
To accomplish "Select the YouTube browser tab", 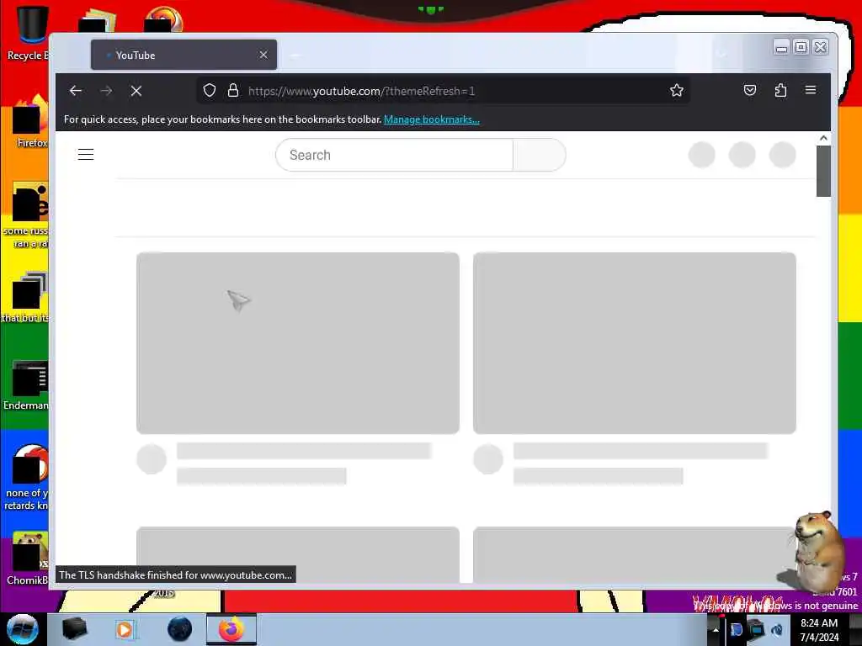I will pyautogui.click(x=184, y=55).
